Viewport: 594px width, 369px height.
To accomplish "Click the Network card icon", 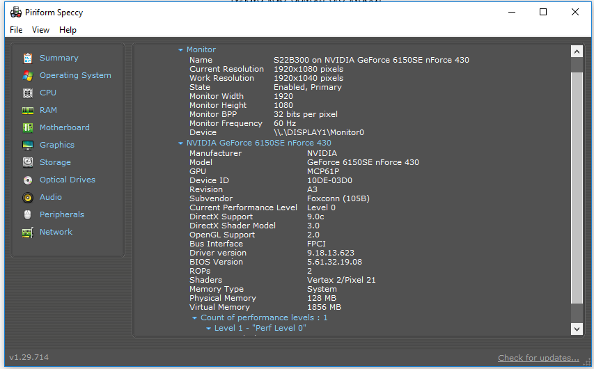I will click(x=28, y=233).
